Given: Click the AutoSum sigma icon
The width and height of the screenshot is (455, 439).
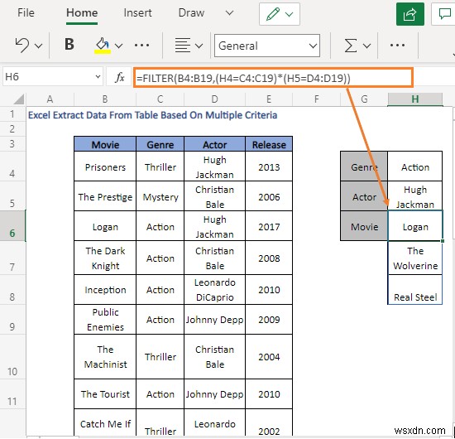Looking at the screenshot, I should point(350,46).
